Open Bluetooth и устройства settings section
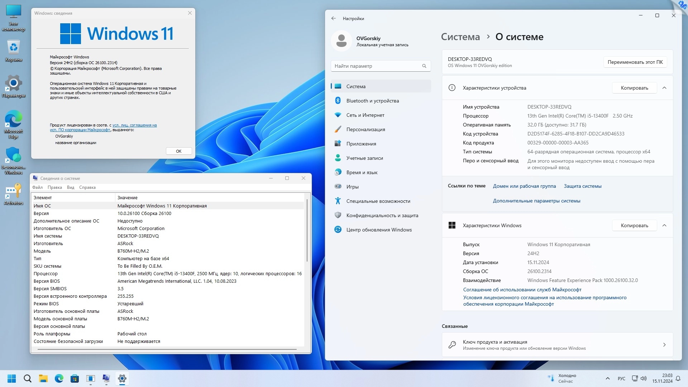This screenshot has width=688, height=387. pos(372,101)
